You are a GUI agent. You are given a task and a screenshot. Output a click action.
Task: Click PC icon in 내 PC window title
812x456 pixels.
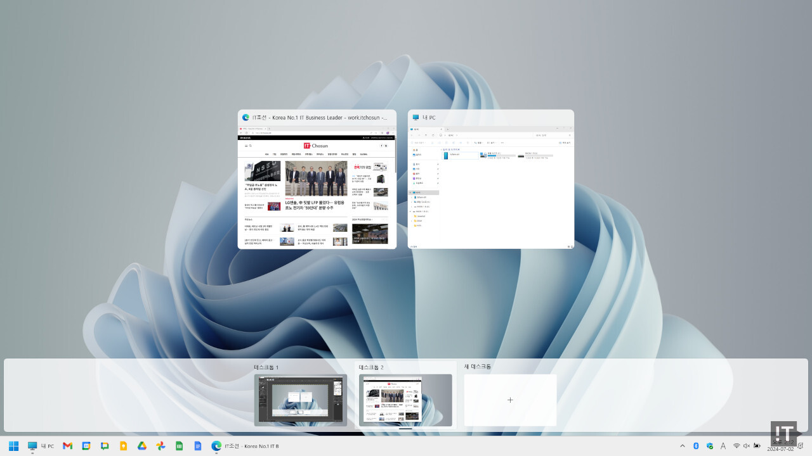416,117
